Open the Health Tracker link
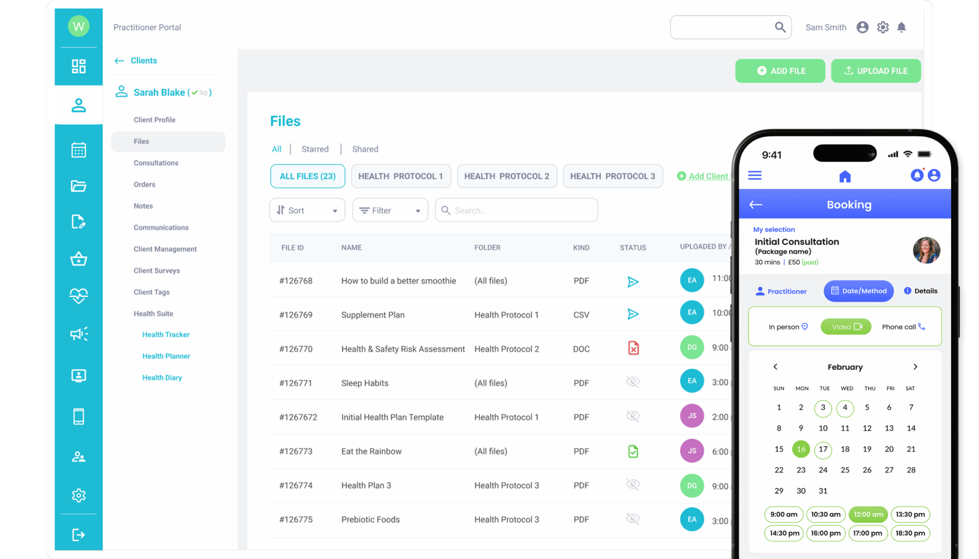 (x=166, y=335)
